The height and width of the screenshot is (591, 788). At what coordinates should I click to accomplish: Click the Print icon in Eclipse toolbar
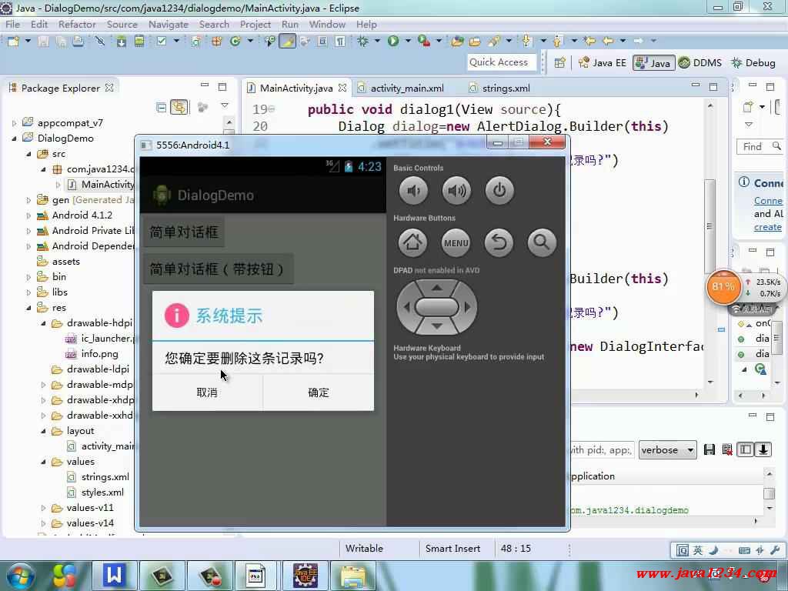(x=78, y=42)
